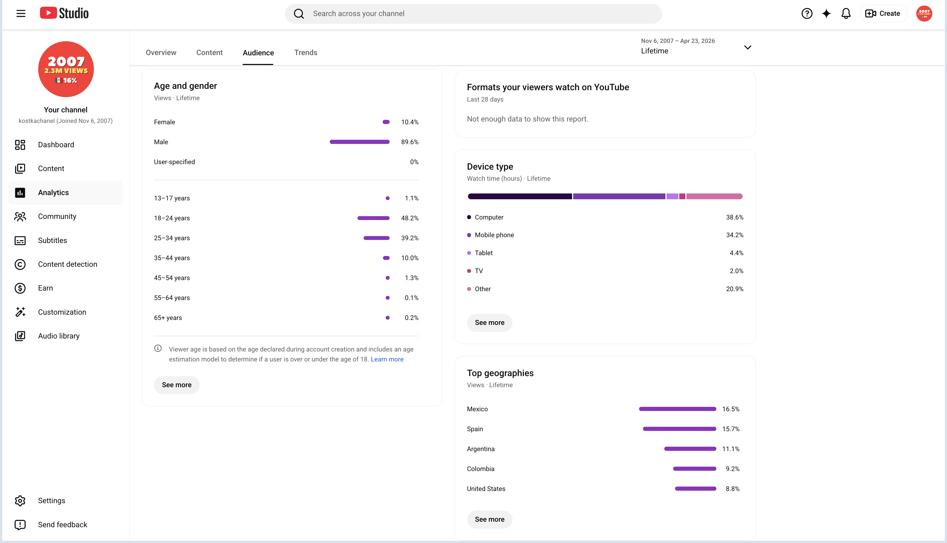Switch to the Trends tab

306,53
